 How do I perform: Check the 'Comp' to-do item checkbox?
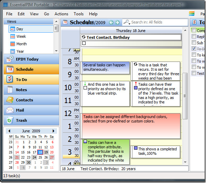click(194, 30)
